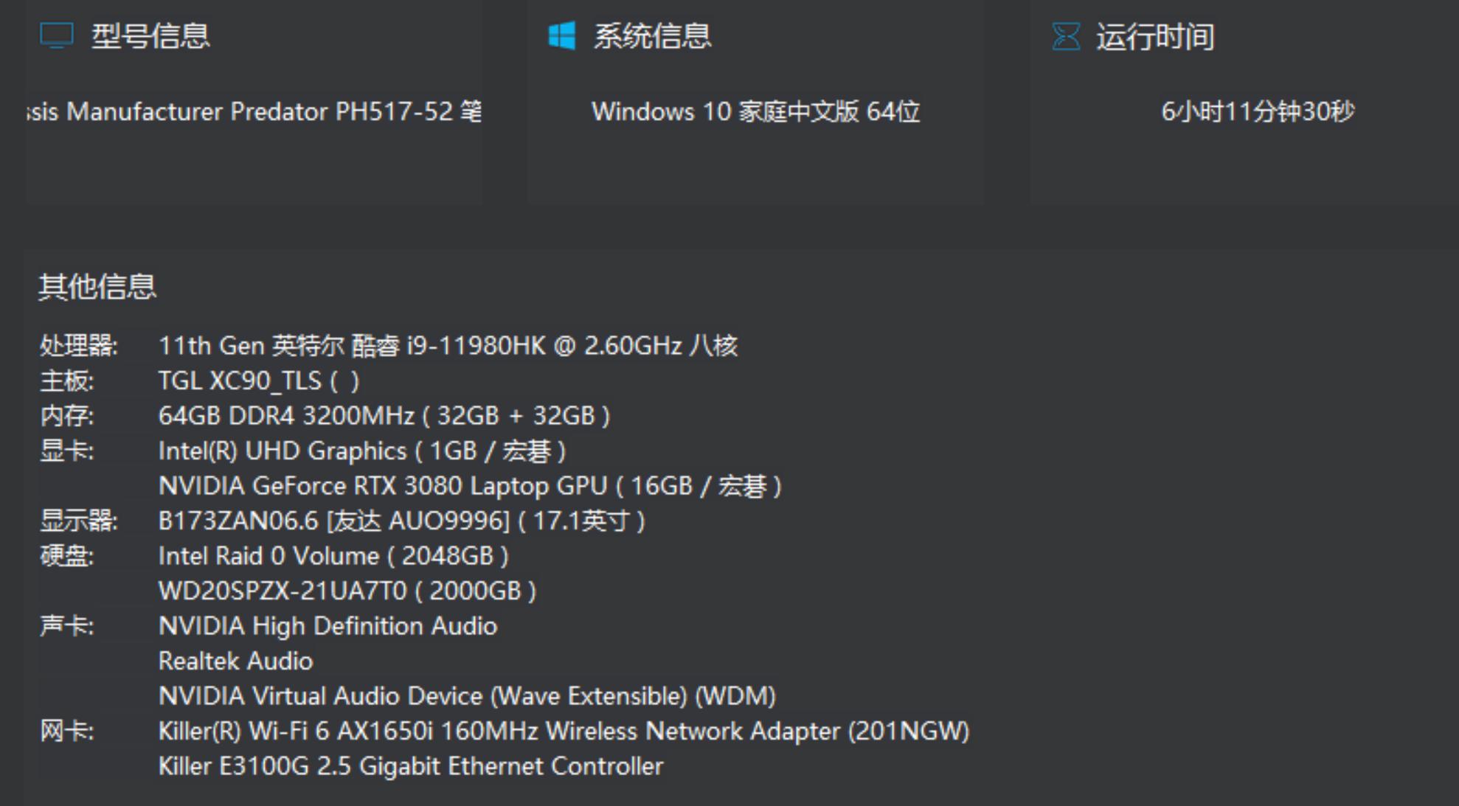Click the Windows logo beside 系统信息
The image size is (1459, 806).
click(562, 35)
